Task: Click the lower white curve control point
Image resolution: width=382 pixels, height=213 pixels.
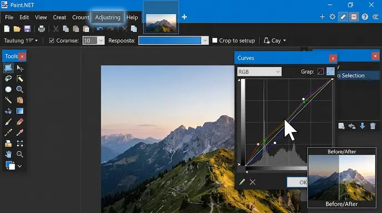Action: point(275,143)
